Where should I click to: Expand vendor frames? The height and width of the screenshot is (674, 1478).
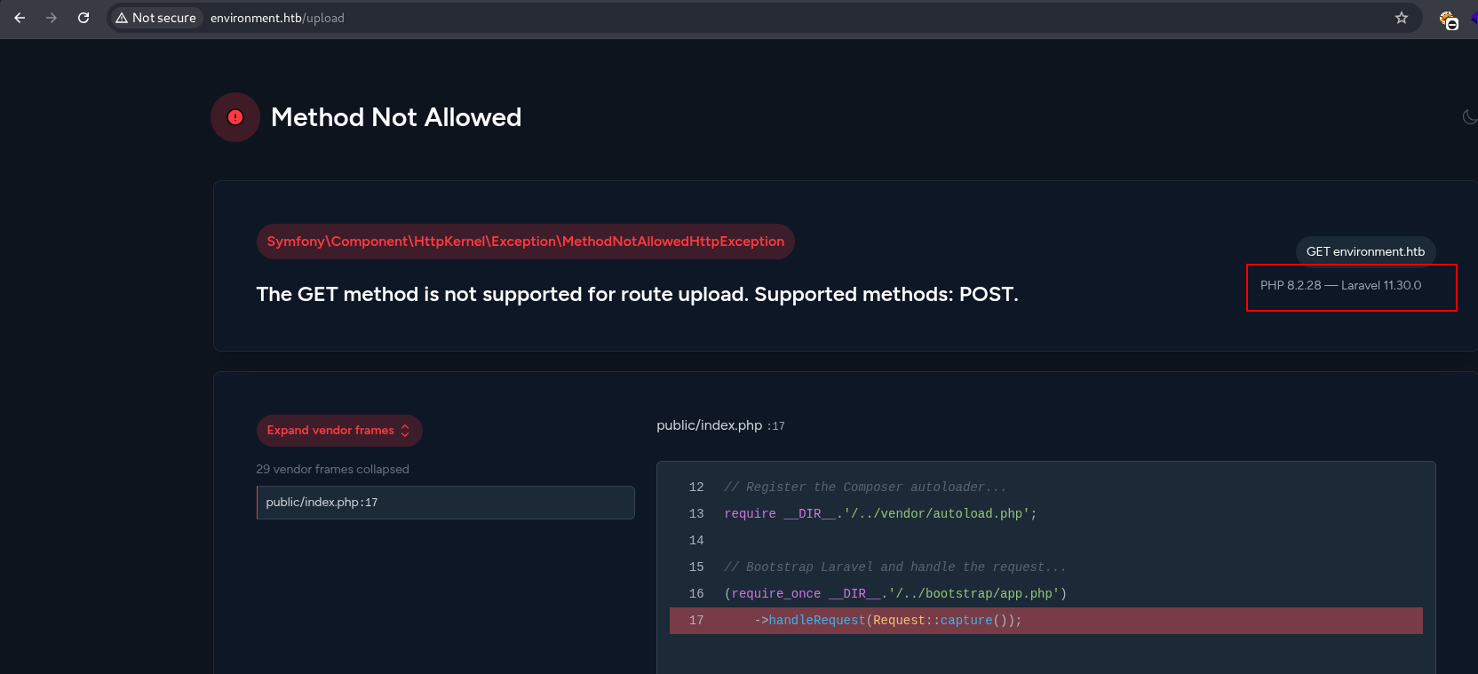(330, 431)
